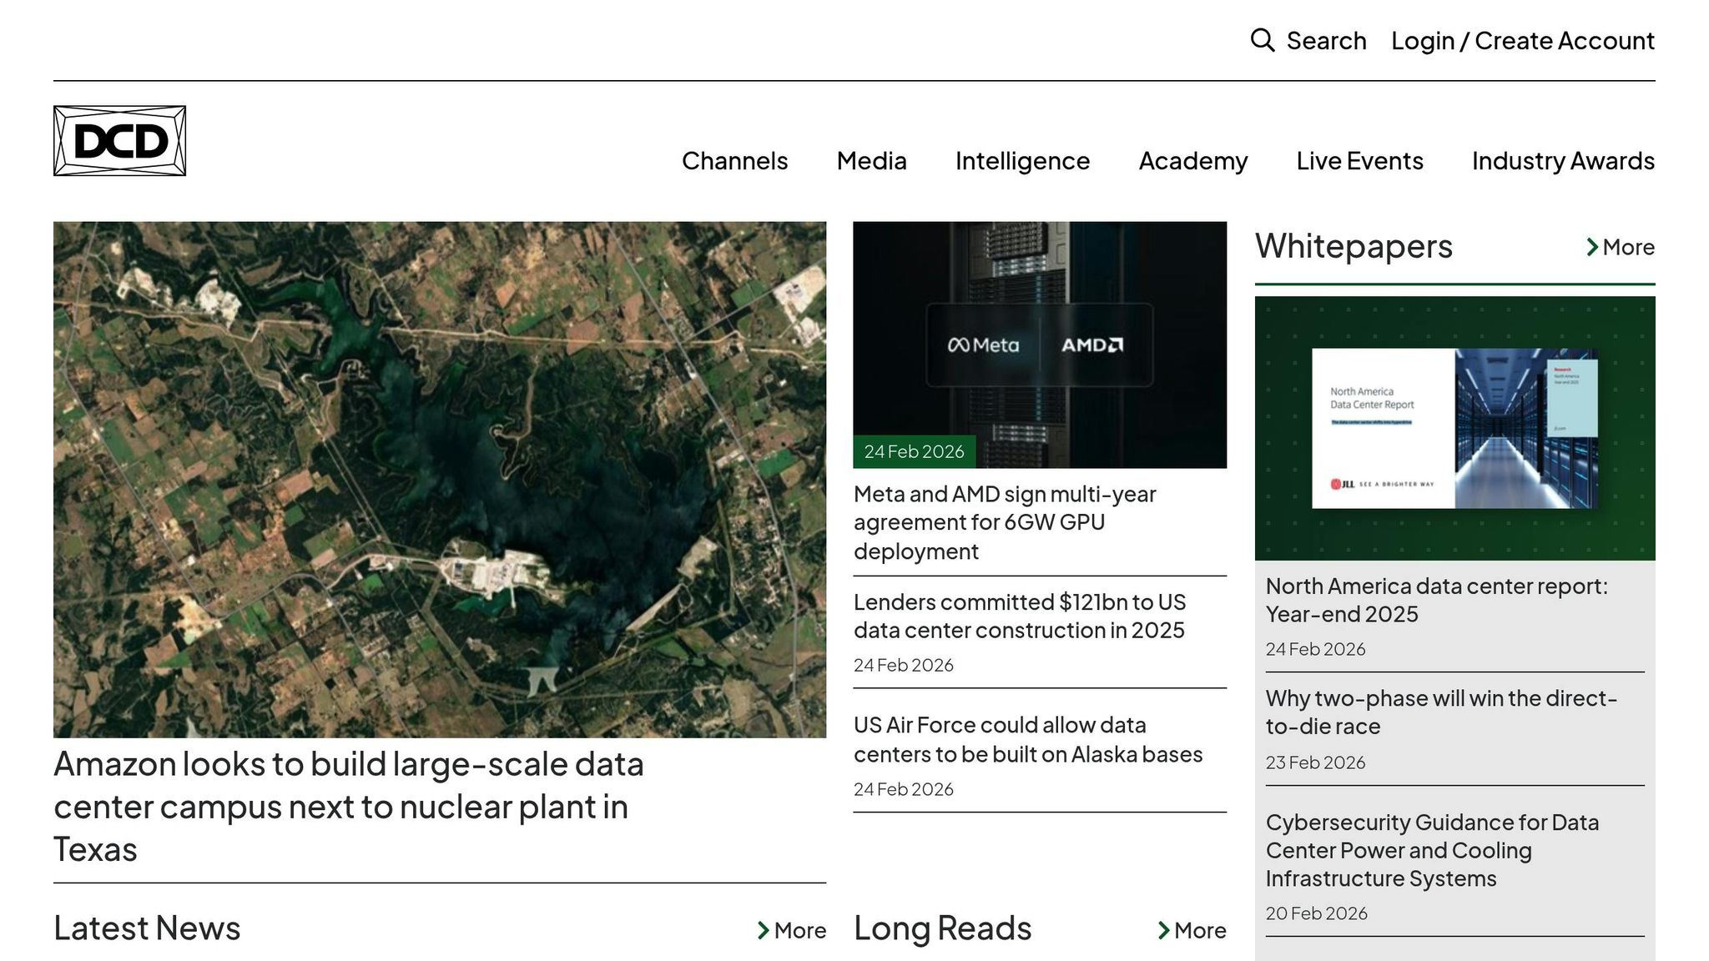
Task: Open the Media menu
Action: pyautogui.click(x=871, y=160)
